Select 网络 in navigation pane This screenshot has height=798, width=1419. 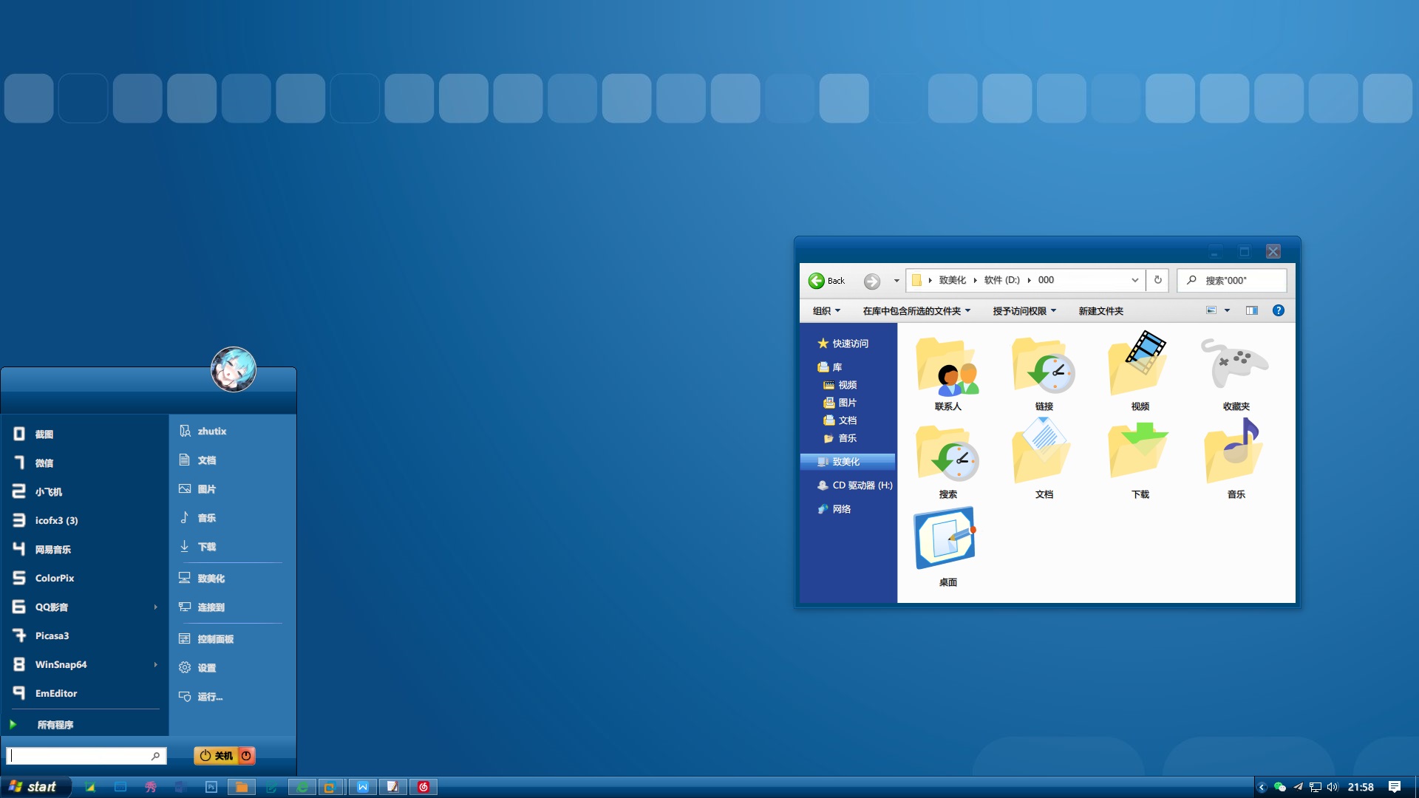(834, 509)
